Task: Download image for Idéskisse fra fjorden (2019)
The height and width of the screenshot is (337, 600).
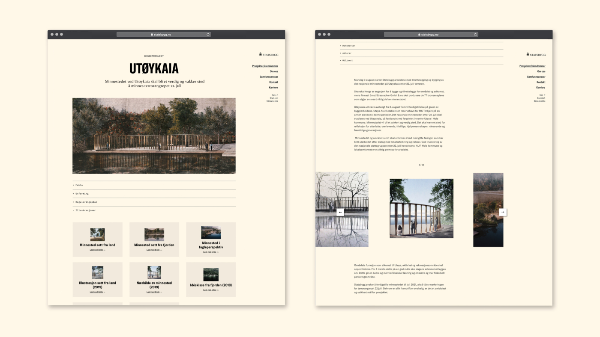Action: tap(211, 290)
